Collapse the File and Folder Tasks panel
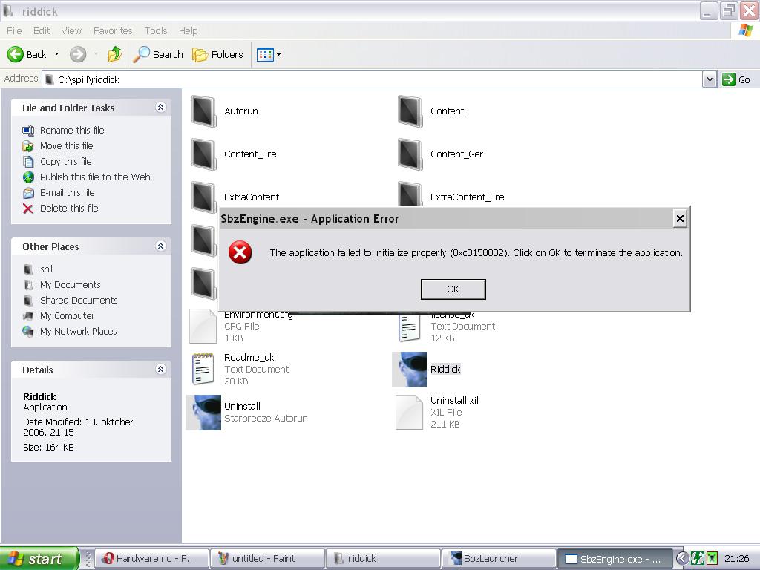 (x=161, y=107)
